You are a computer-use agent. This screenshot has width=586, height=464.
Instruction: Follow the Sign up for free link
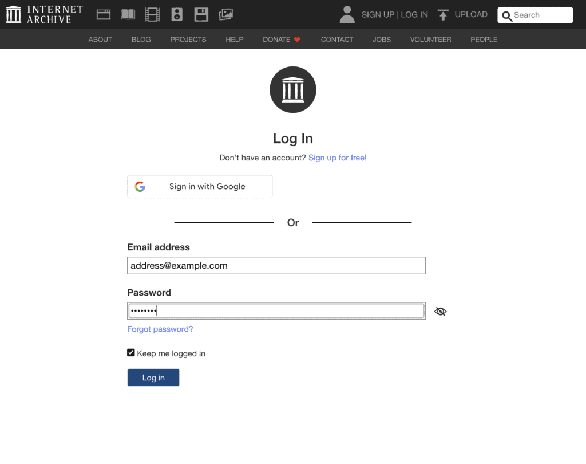[338, 158]
